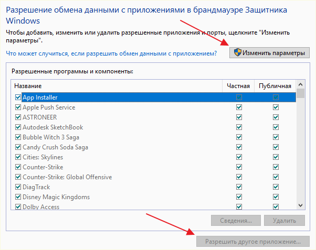Screen dimensions: 316x250
Task: Toggle the Candy Crush Soda Saga name checkbox
Action: pos(18,147)
